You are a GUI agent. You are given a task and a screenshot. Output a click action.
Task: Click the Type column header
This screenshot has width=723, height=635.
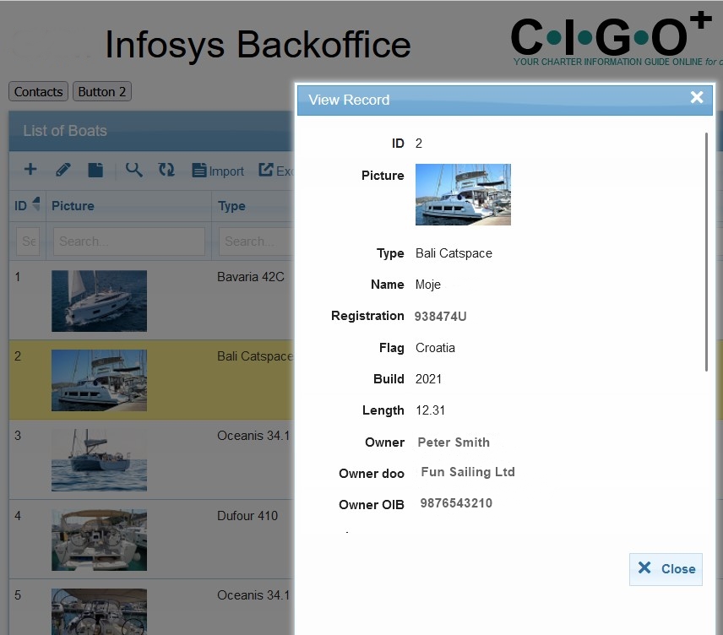[232, 205]
